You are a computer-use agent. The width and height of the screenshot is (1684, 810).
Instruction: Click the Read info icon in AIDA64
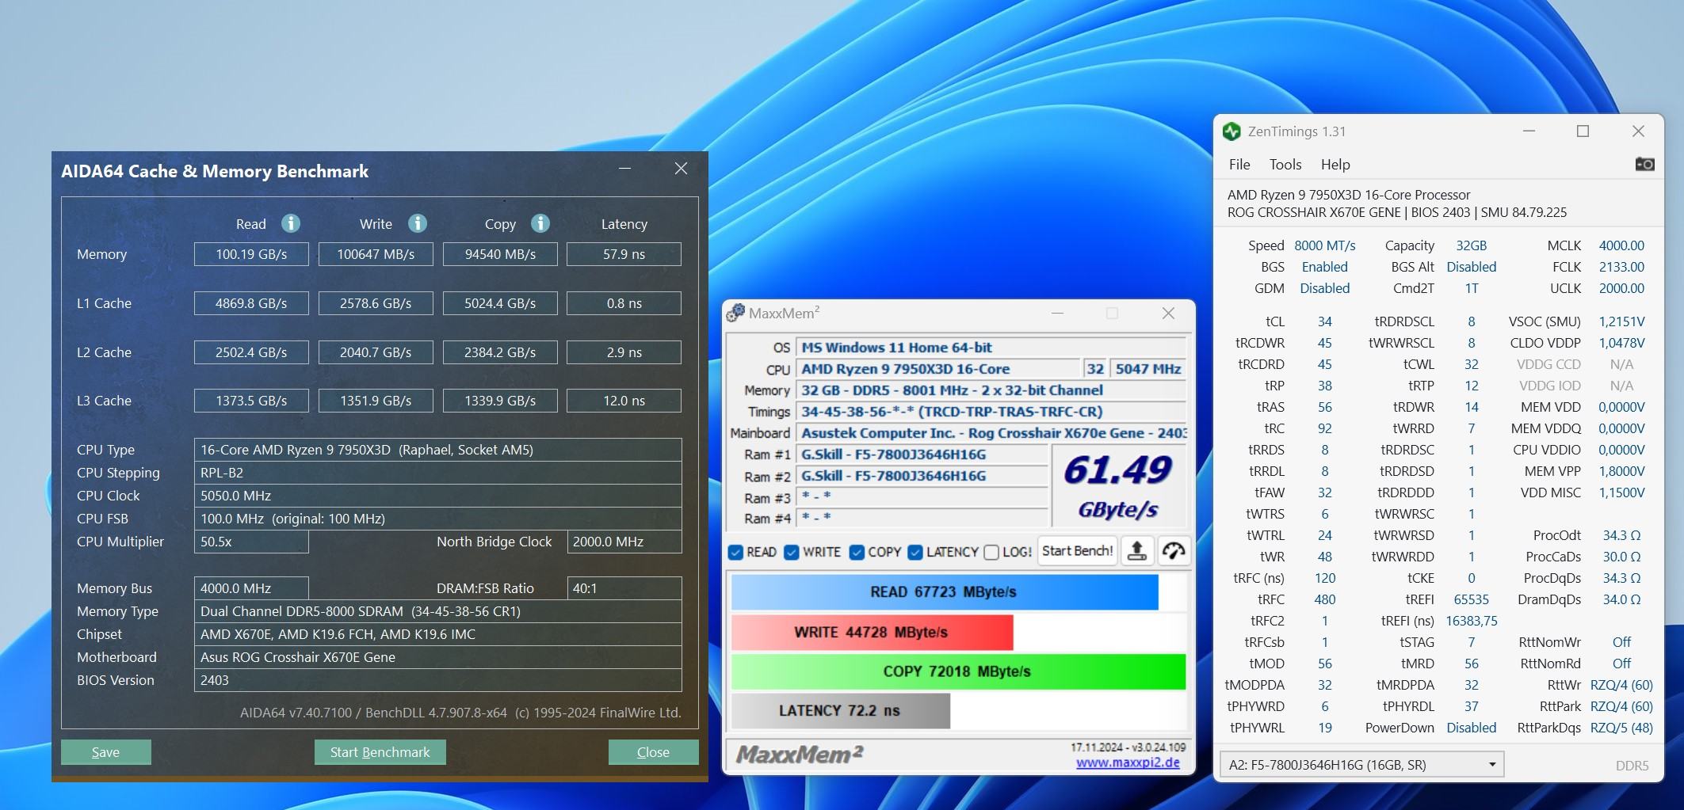click(x=291, y=223)
